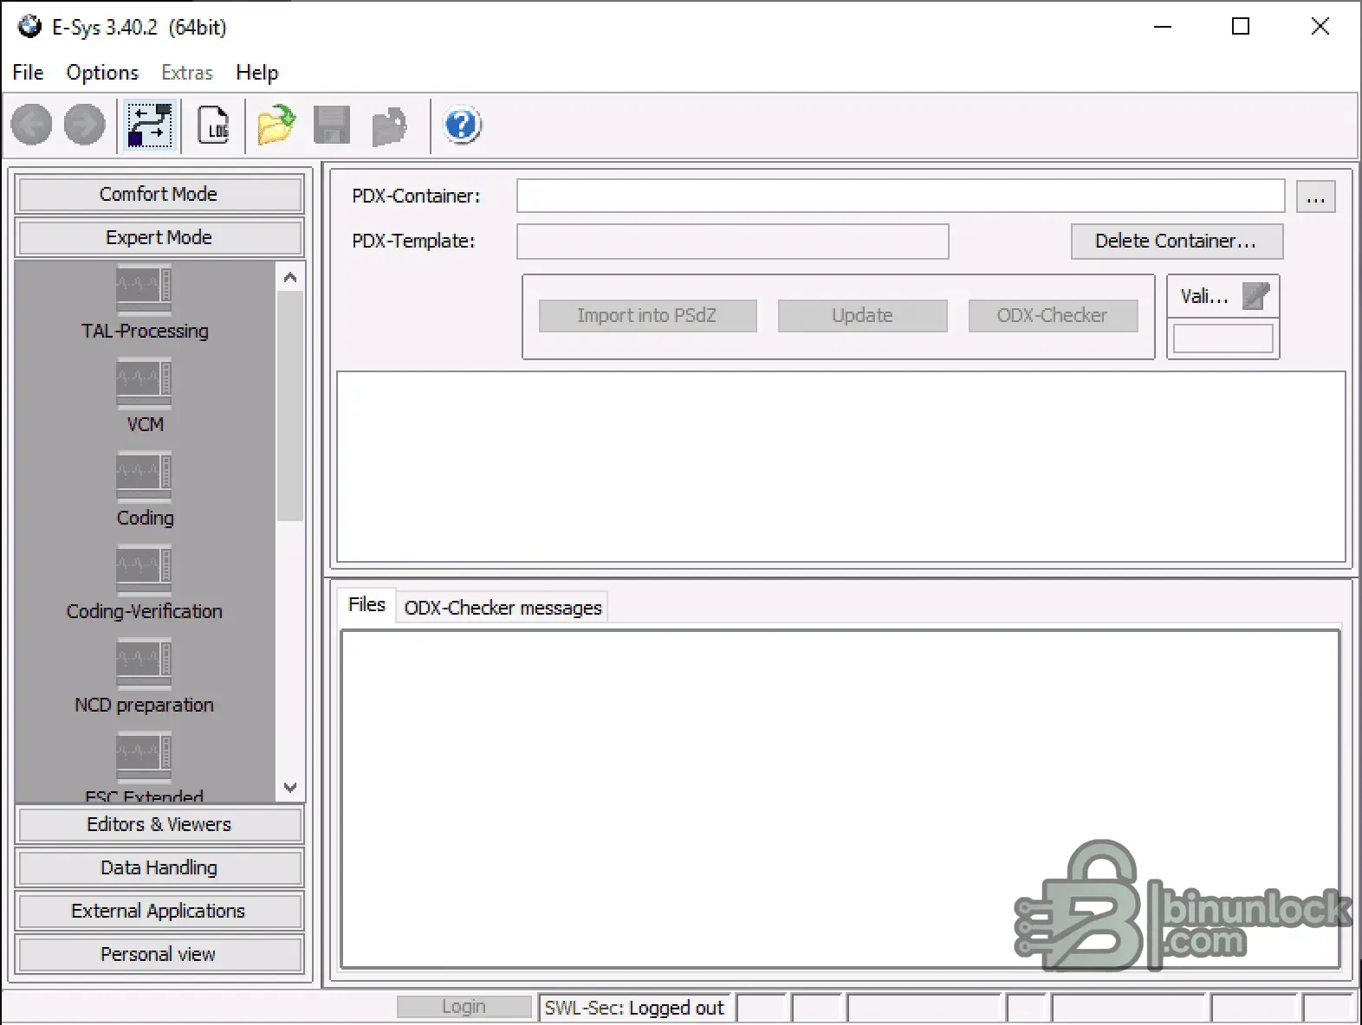
Task: Click the PDX-Container input field
Action: (900, 196)
